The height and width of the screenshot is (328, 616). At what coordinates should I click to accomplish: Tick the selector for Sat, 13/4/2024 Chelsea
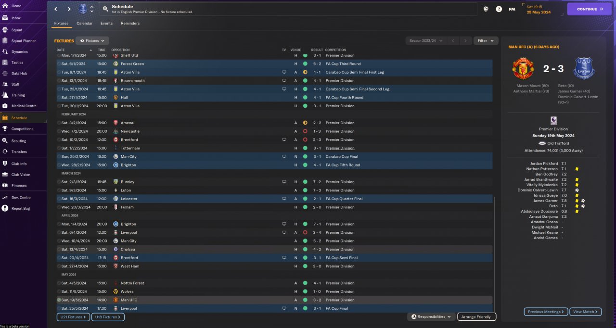[59, 249]
